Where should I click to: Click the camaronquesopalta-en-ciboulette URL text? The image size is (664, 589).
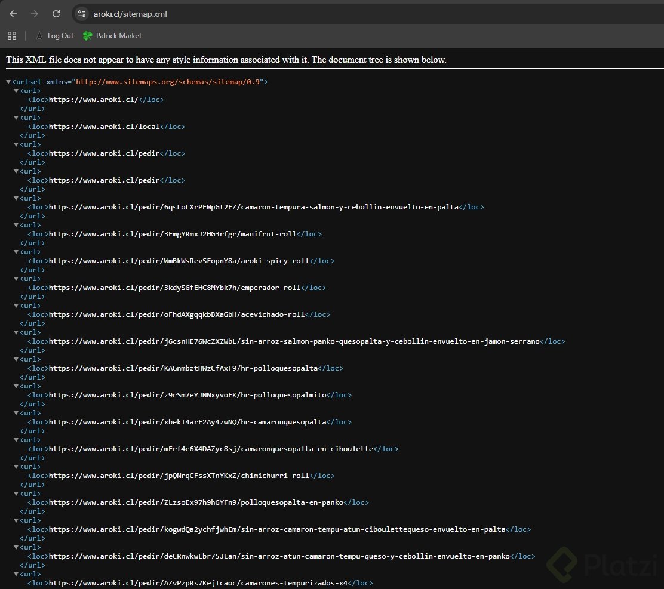(x=211, y=449)
